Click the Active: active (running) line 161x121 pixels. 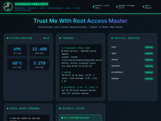(x=78, y=65)
